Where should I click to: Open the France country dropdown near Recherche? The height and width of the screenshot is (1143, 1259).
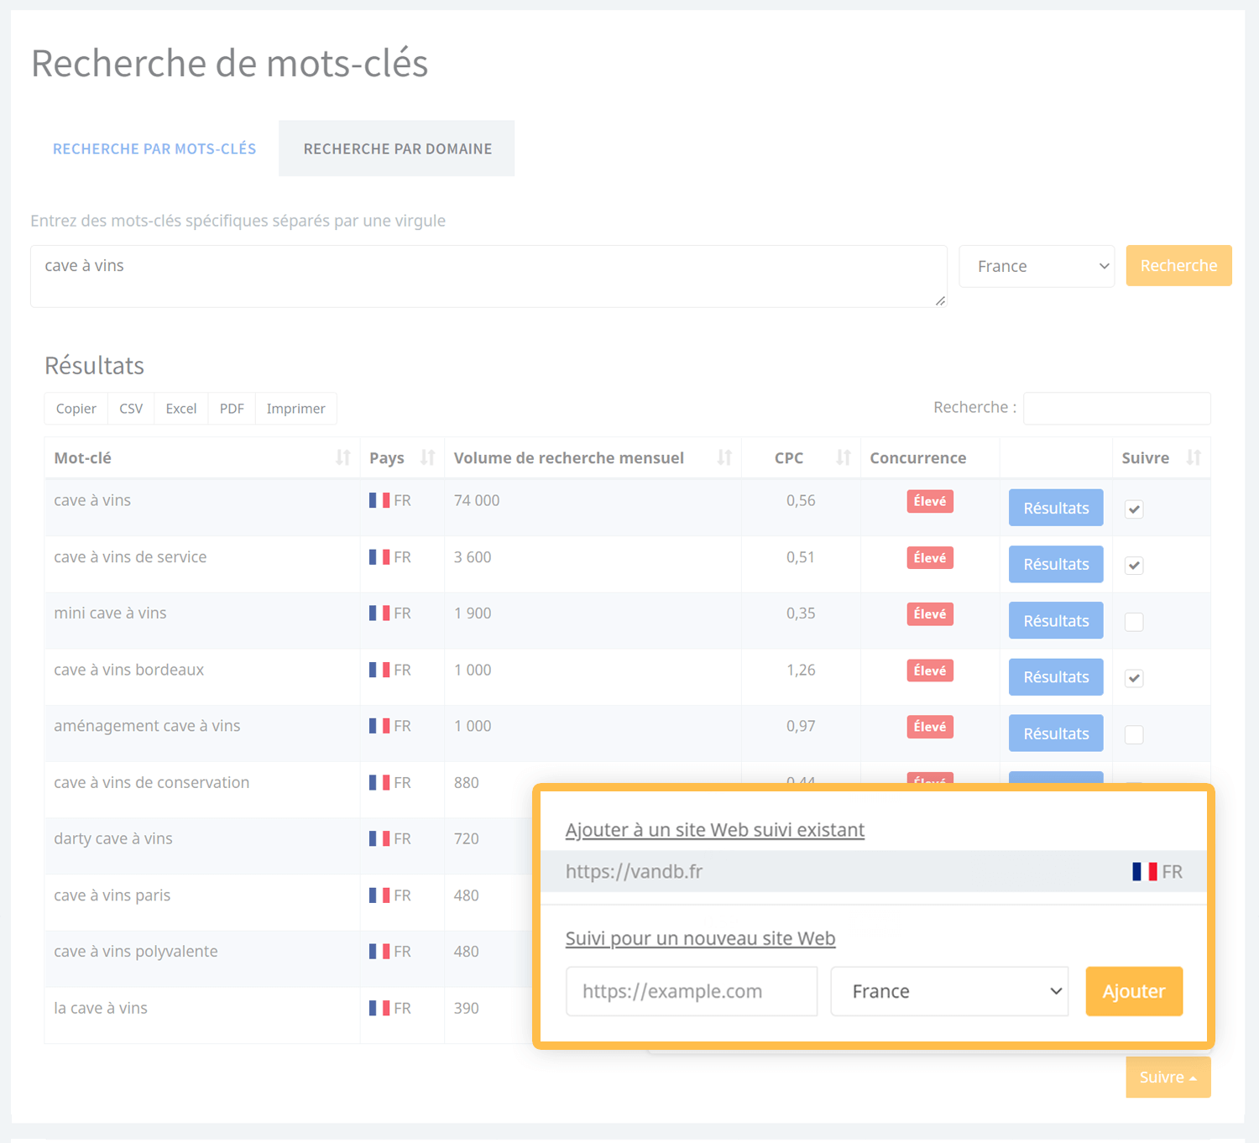(x=1037, y=266)
